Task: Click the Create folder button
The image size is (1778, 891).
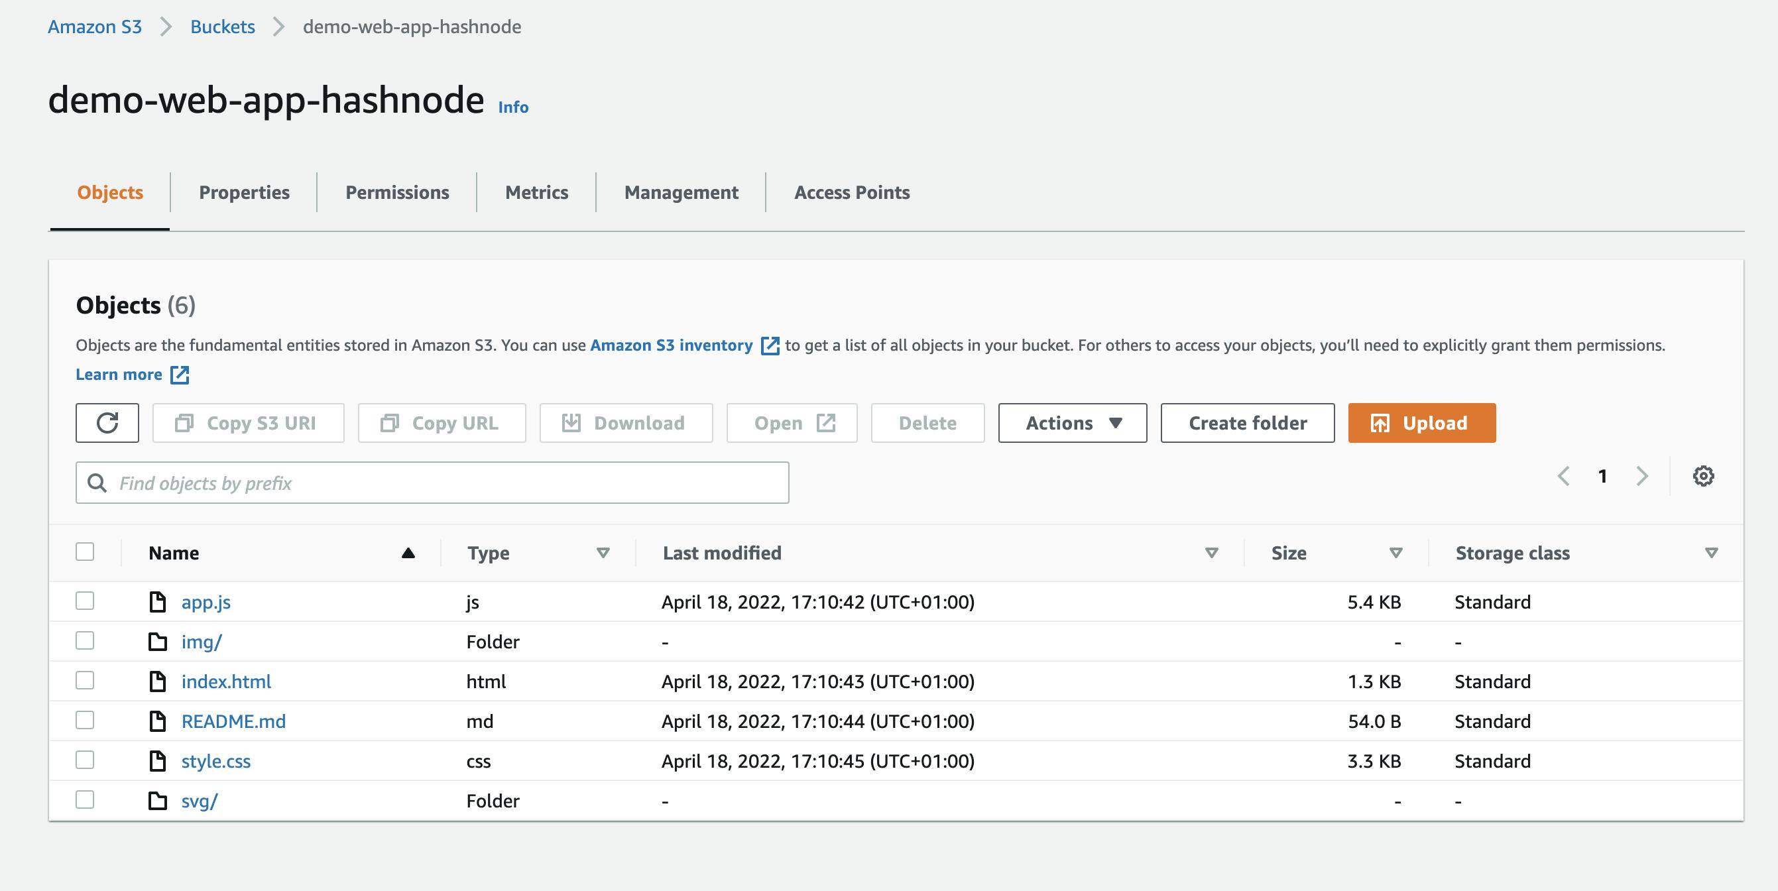Action: [1248, 423]
